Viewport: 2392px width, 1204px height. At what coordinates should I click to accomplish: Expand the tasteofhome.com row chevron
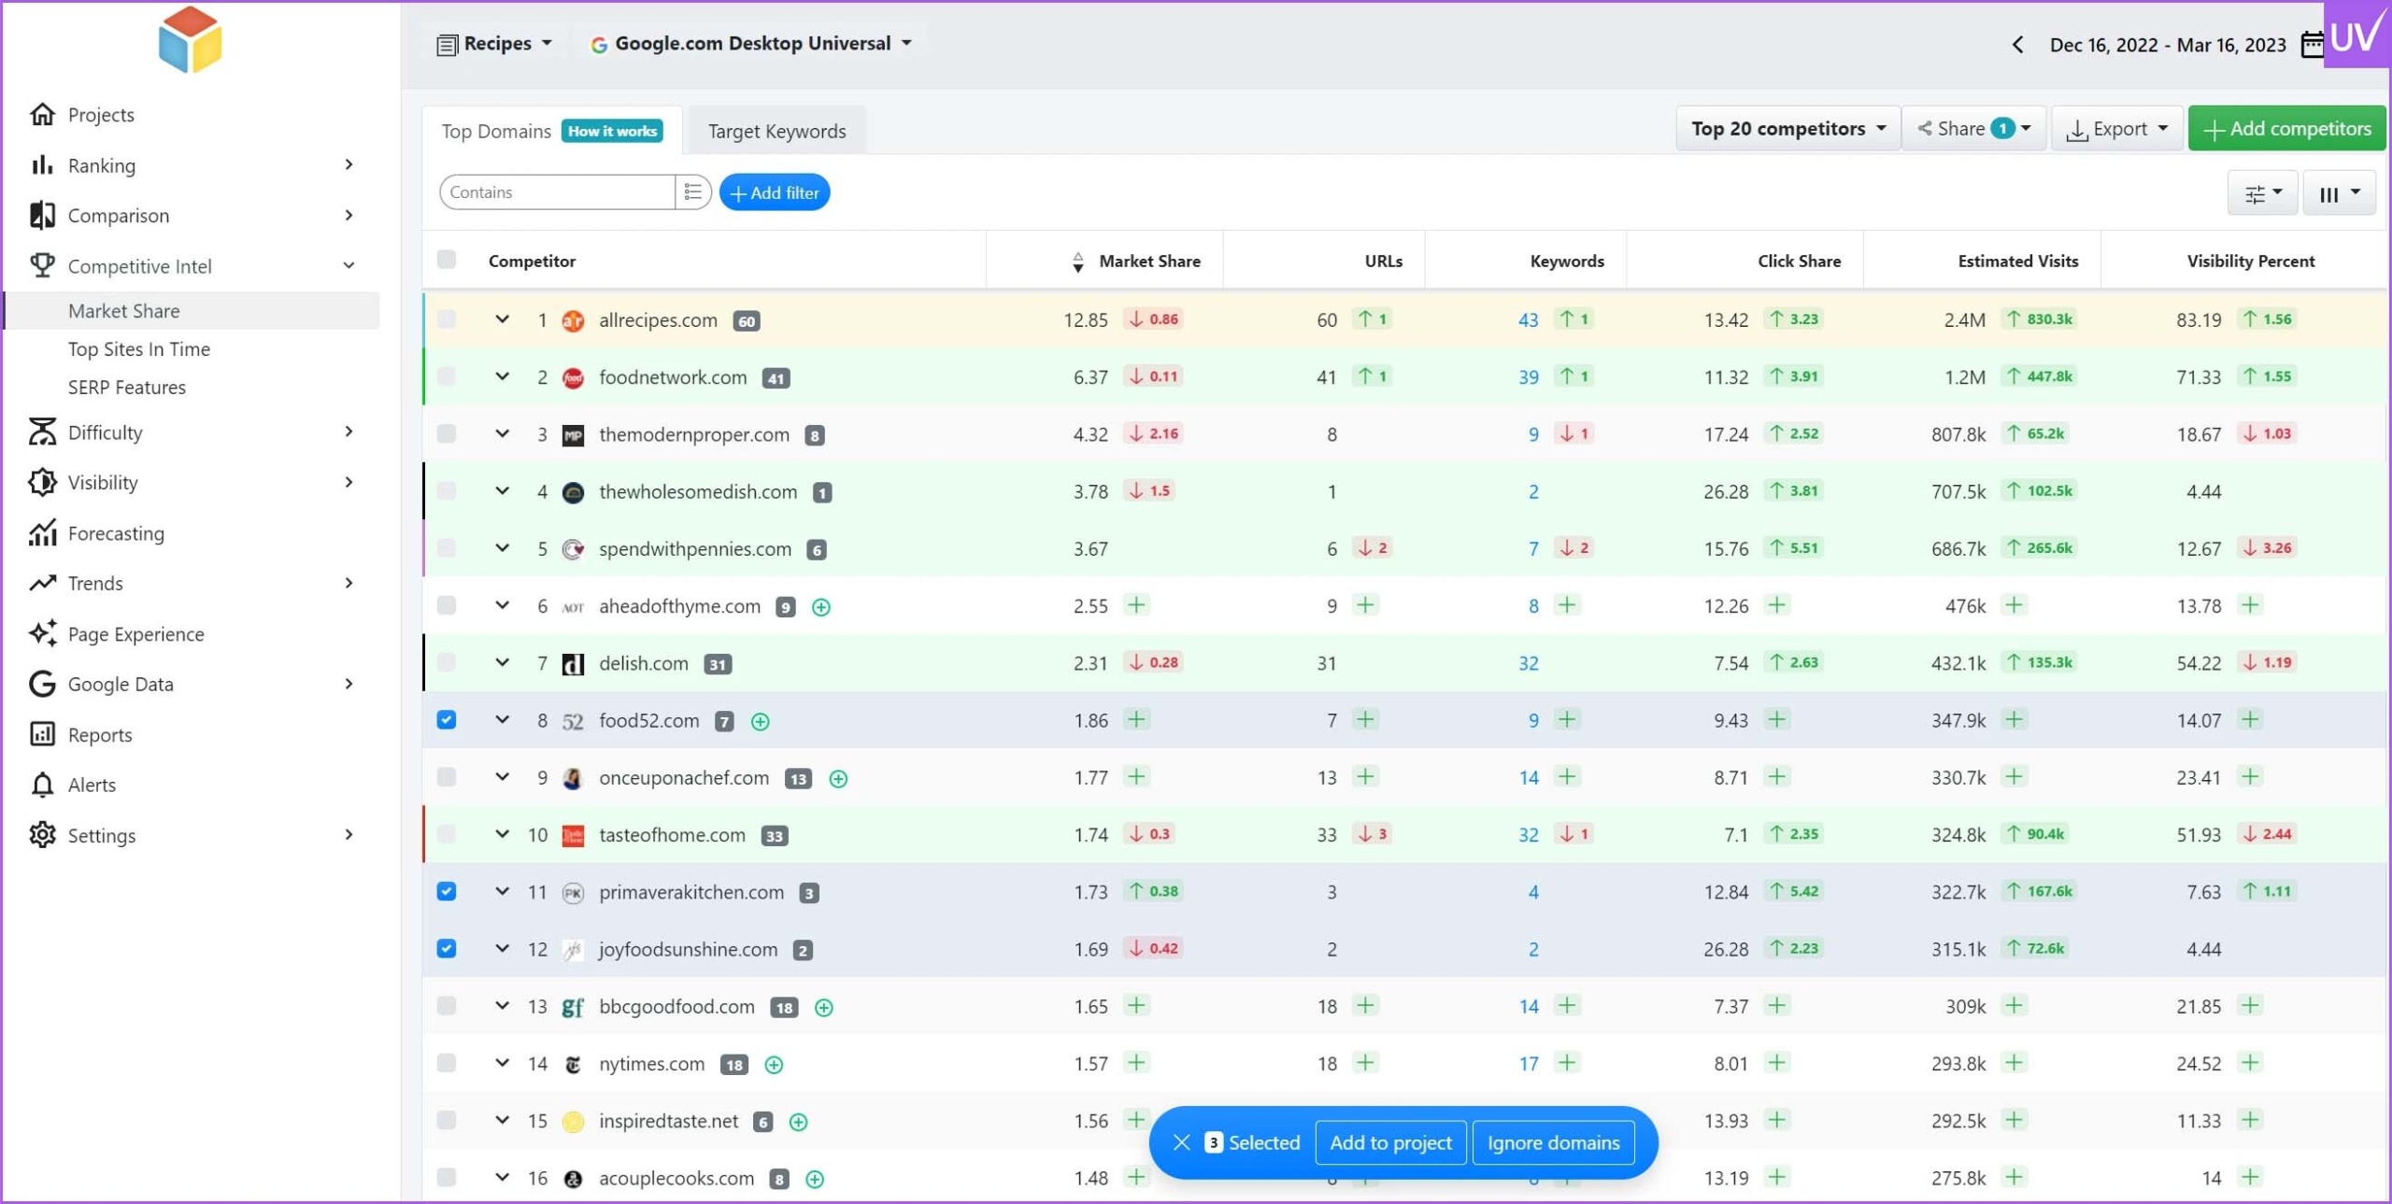502,834
